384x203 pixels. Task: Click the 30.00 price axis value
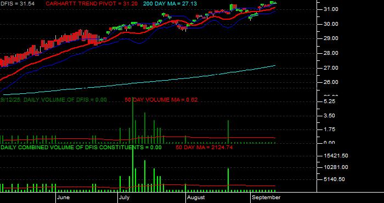click(x=331, y=24)
